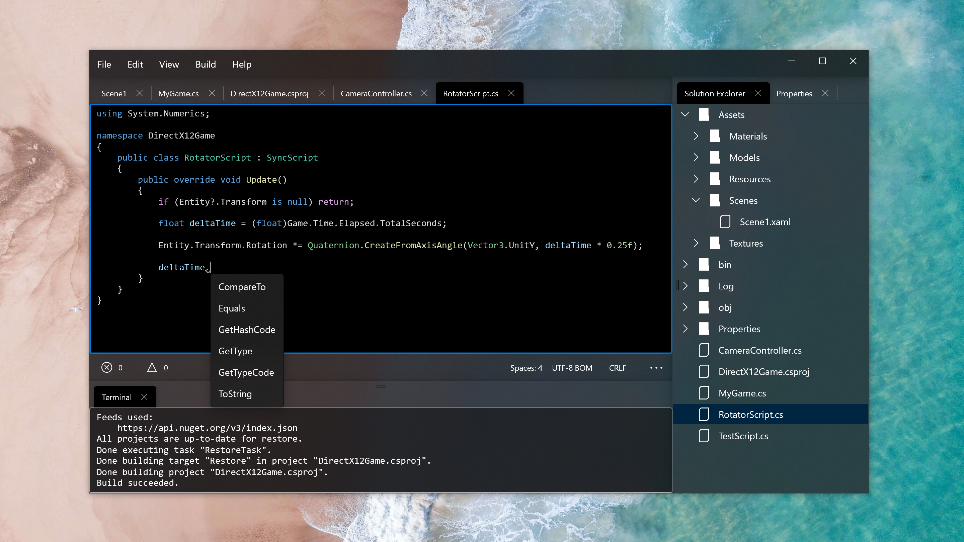
Task: Click the Scene1.xaml file icon
Action: [x=725, y=222]
